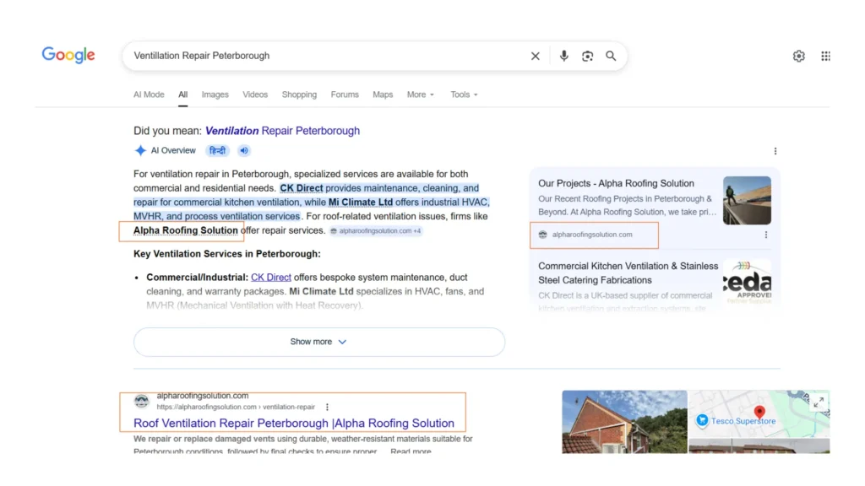Viewport: 865px width, 486px height.
Task: Expand the map with the fullscreen arrows
Action: (818, 402)
